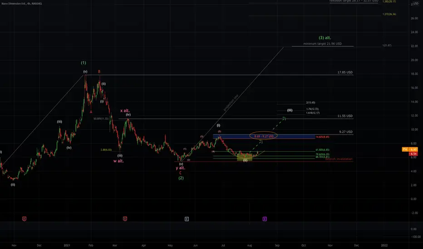This screenshot has height=249, width=423.
Task: Click the 26.00 price axis value
Action: point(414,18)
